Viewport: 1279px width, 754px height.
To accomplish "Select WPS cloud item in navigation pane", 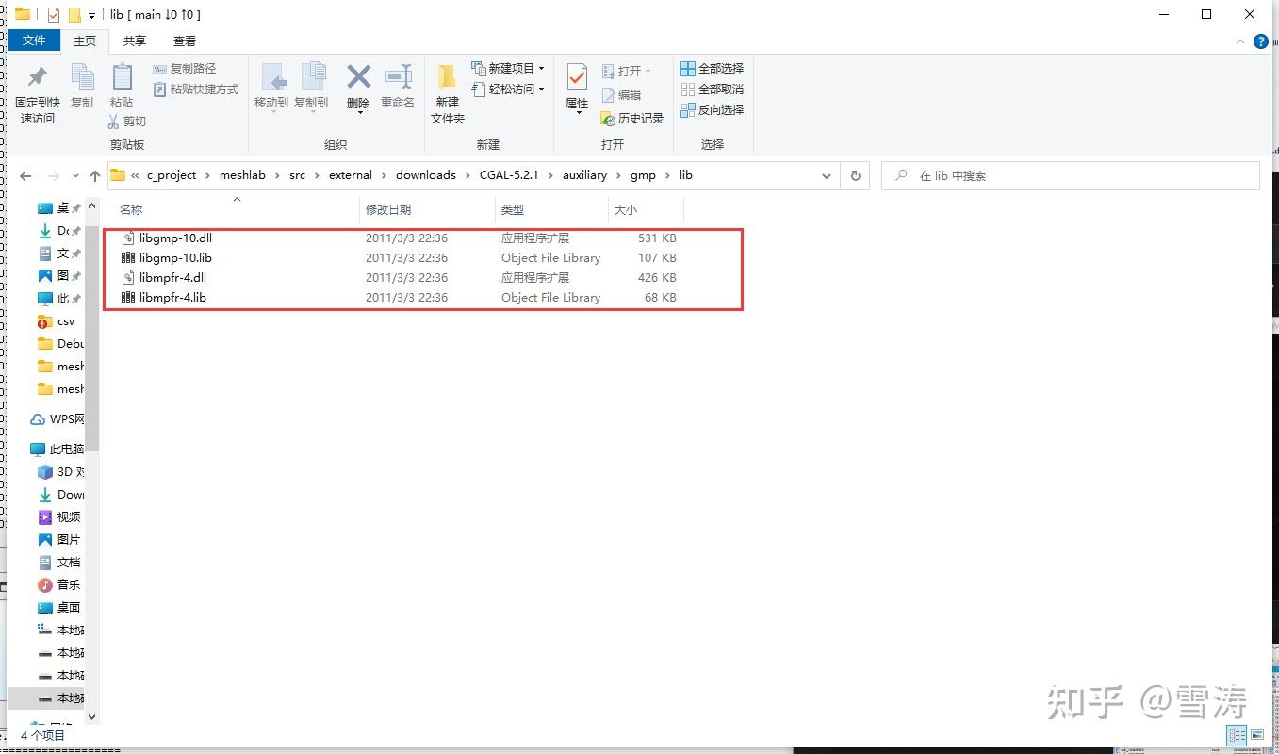I will (x=57, y=419).
